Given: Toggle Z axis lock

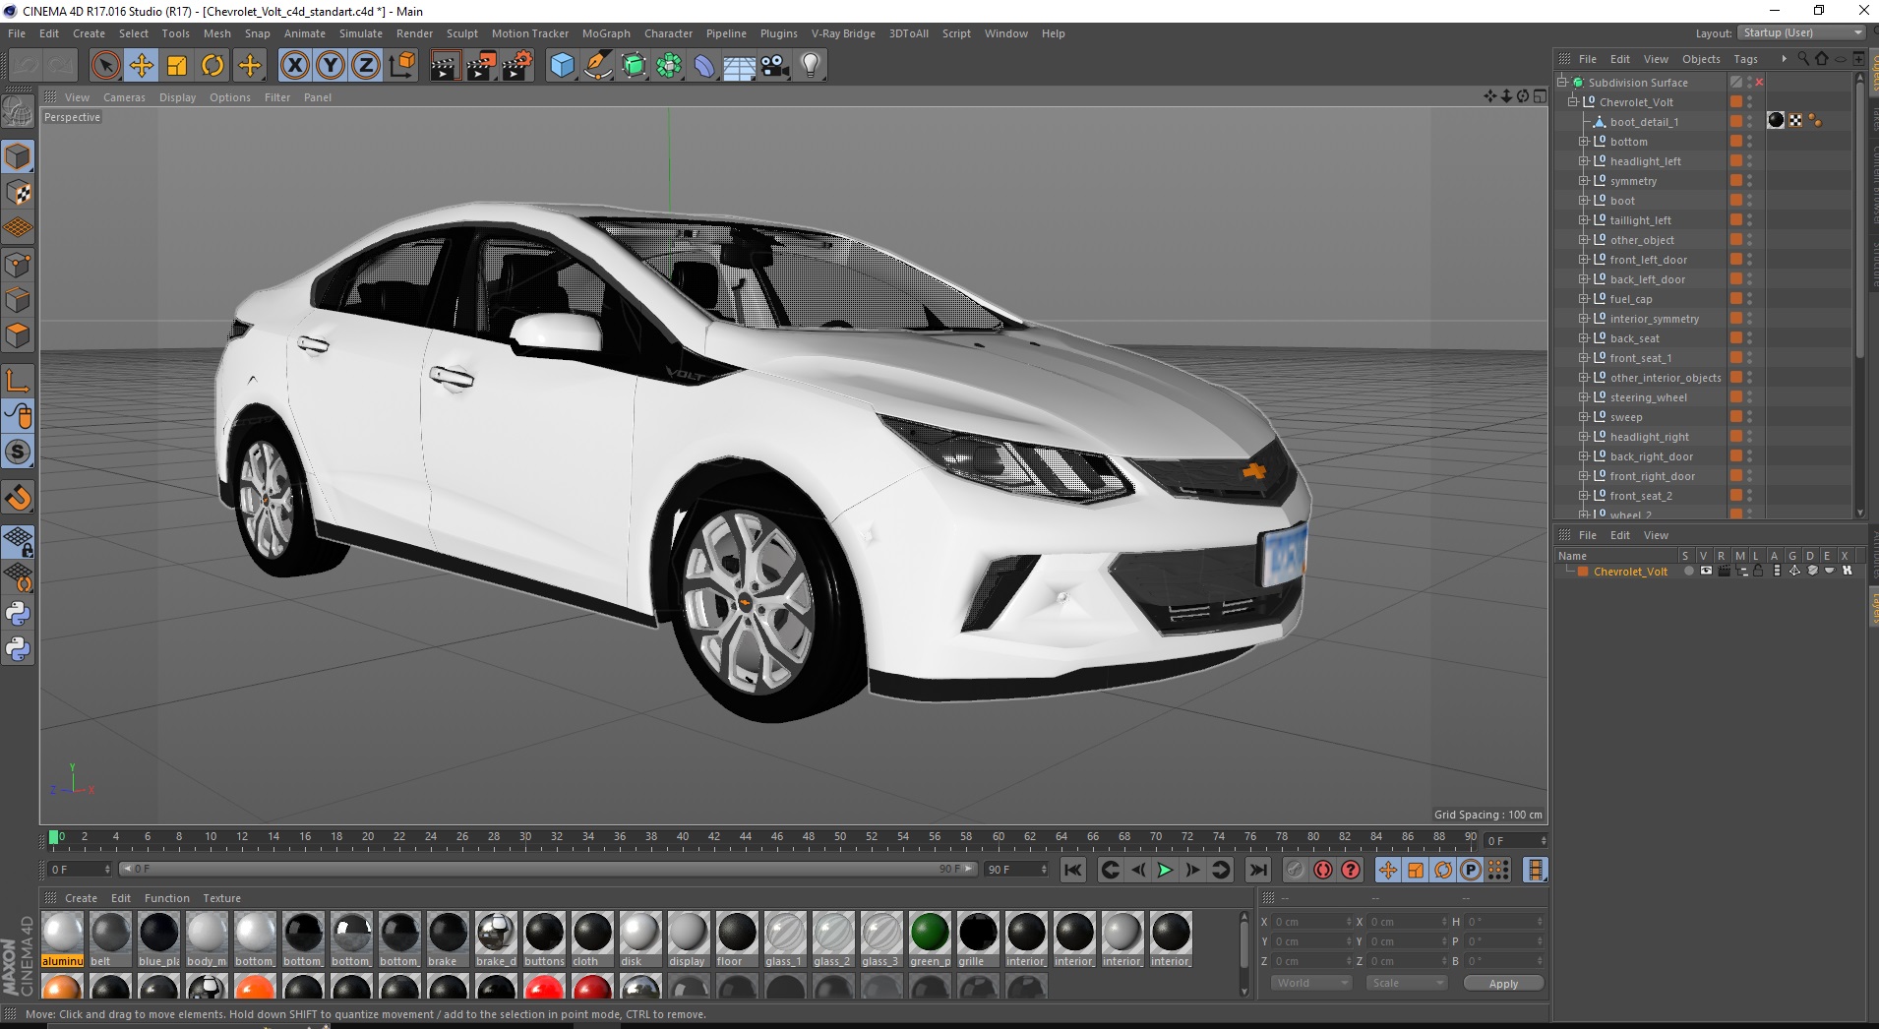Looking at the screenshot, I should (x=366, y=66).
